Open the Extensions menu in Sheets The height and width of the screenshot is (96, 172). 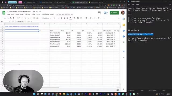(45, 14)
